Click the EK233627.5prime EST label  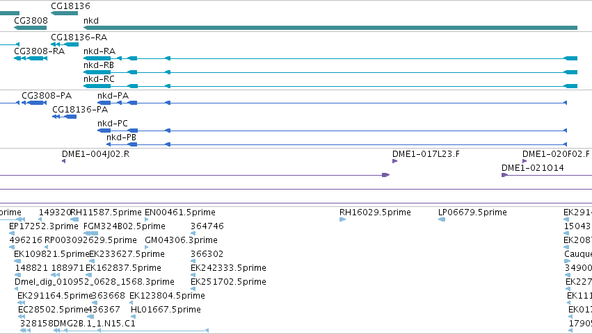[127, 254]
